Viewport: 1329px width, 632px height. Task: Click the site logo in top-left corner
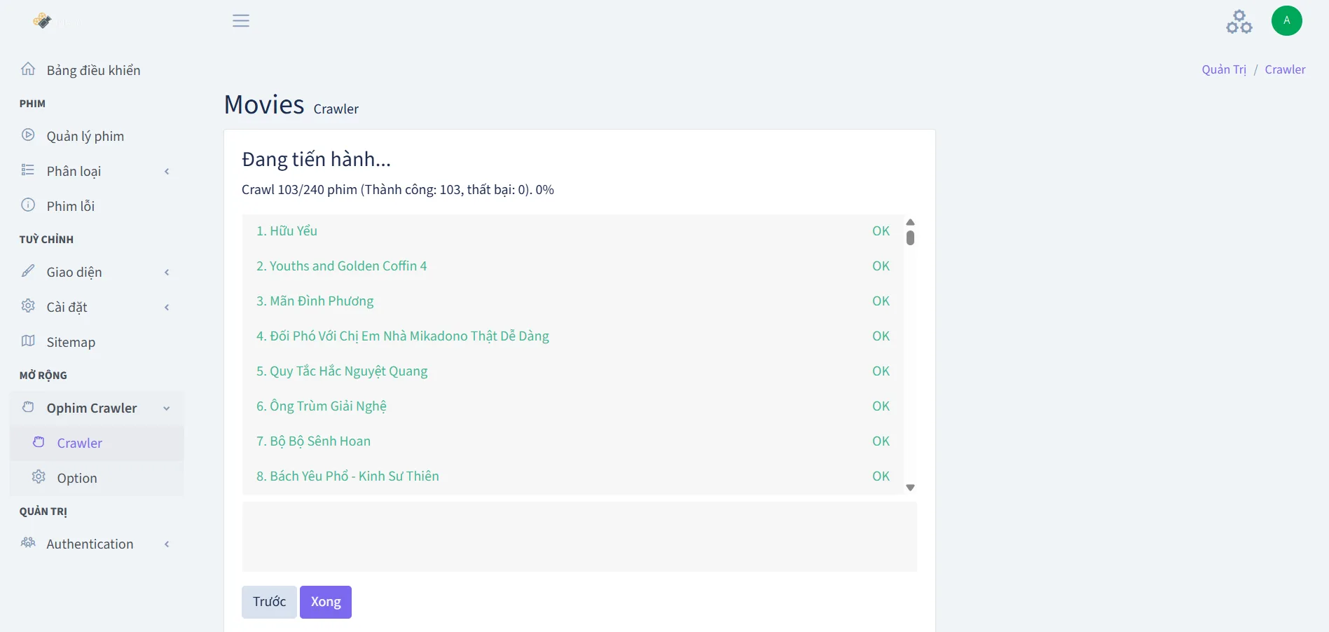(x=43, y=21)
